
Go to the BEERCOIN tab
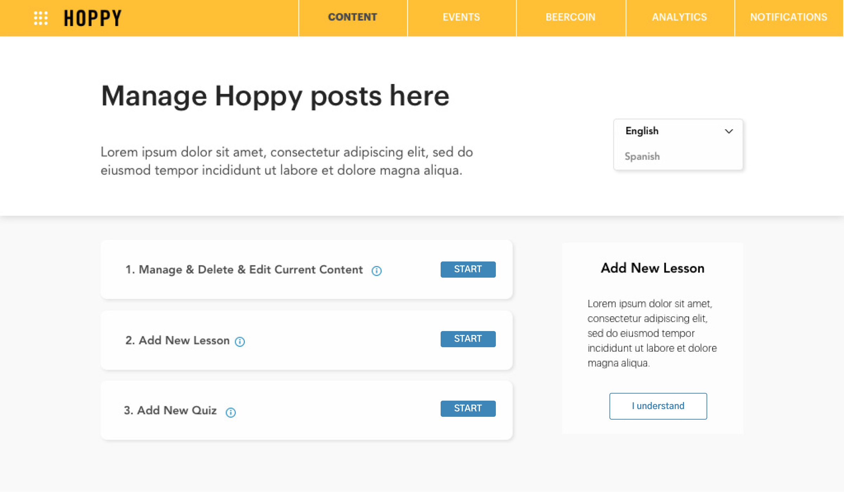570,17
